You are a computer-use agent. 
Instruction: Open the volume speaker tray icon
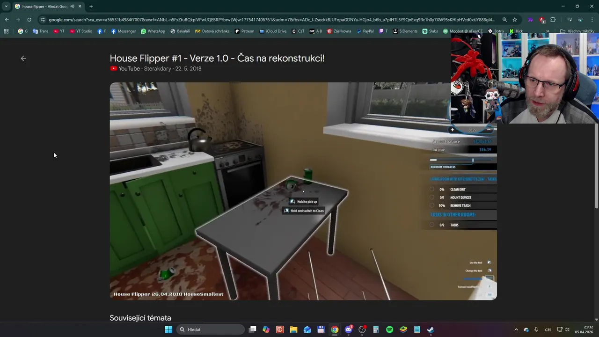[567, 330]
